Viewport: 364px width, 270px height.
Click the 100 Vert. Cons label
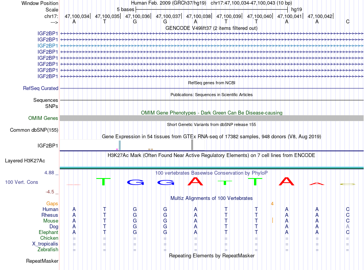(x=21, y=182)
